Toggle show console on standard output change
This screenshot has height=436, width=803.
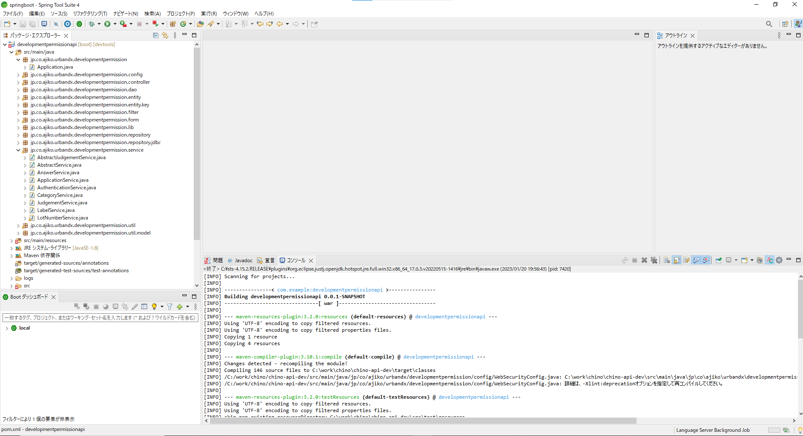click(x=696, y=260)
